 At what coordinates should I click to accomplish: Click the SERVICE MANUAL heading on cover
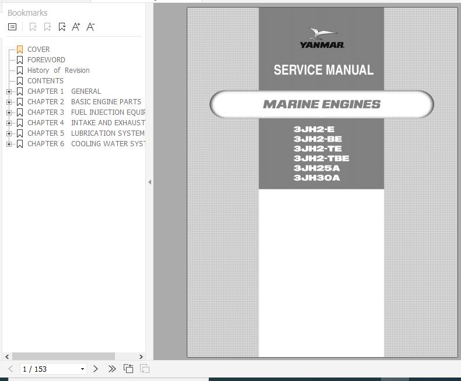[324, 70]
